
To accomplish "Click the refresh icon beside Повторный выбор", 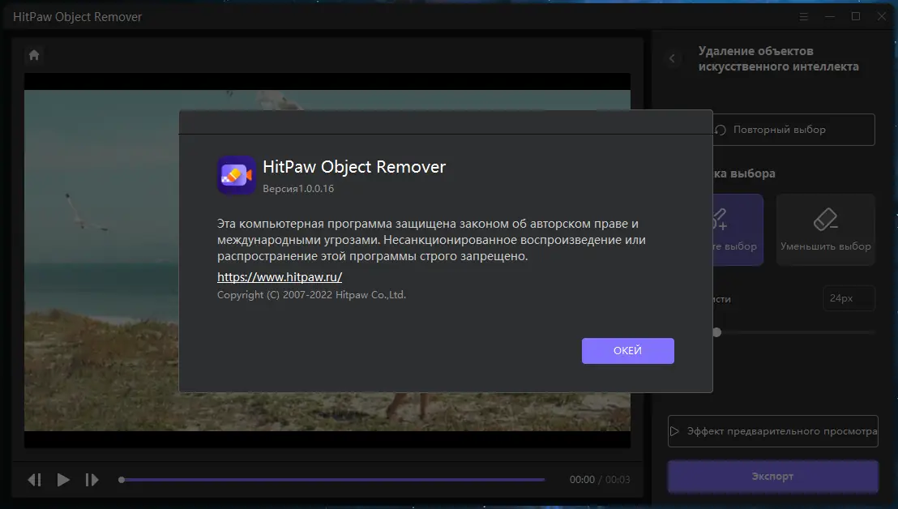I will click(721, 130).
